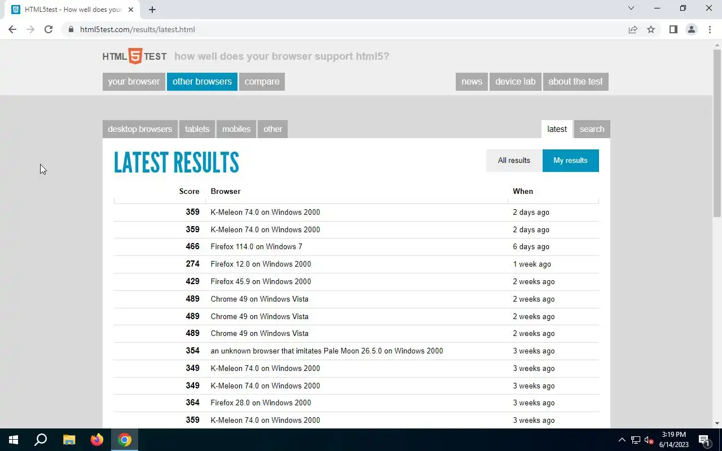Viewport: 722px width, 451px height.
Task: Click the browser forward arrow
Action: (30, 29)
